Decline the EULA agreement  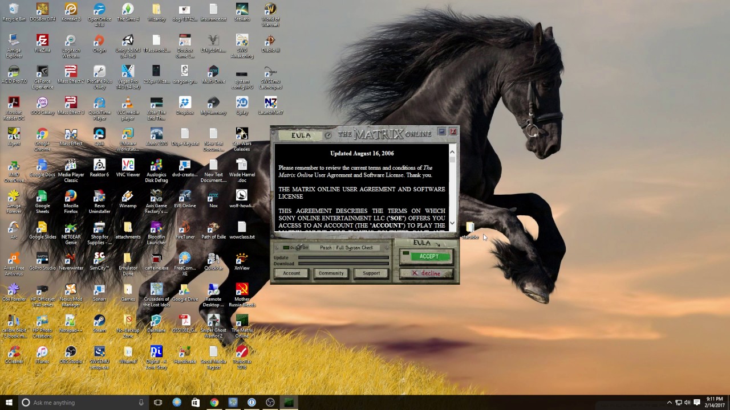click(427, 274)
